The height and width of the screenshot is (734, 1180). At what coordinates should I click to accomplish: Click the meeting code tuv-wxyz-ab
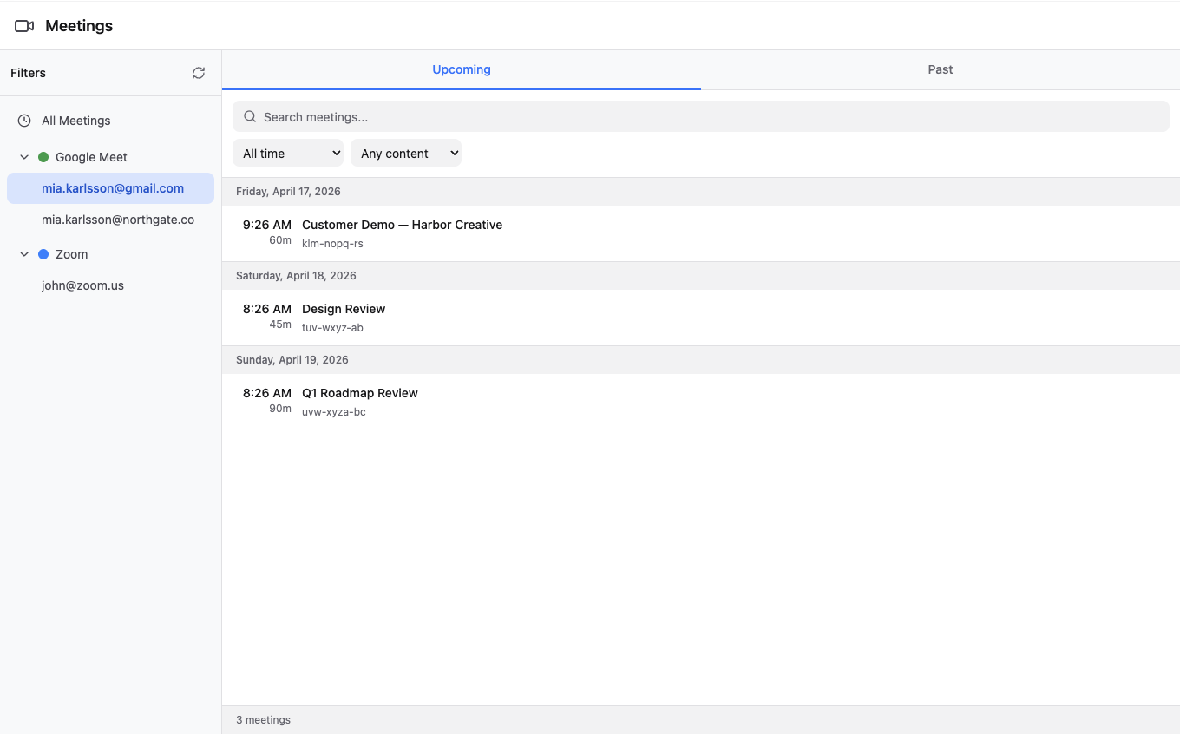pos(332,327)
